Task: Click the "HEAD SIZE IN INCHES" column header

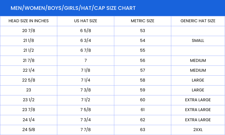Action: (28, 21)
